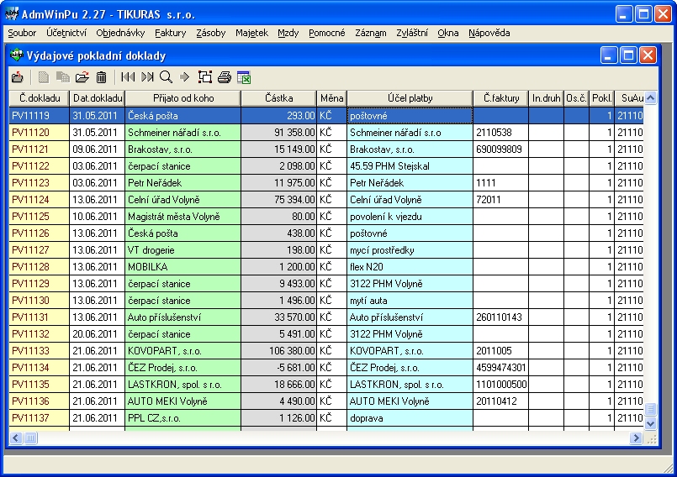Viewport: 677px width, 477px height.
Task: Click the Os.č. column header
Action: 576,98
